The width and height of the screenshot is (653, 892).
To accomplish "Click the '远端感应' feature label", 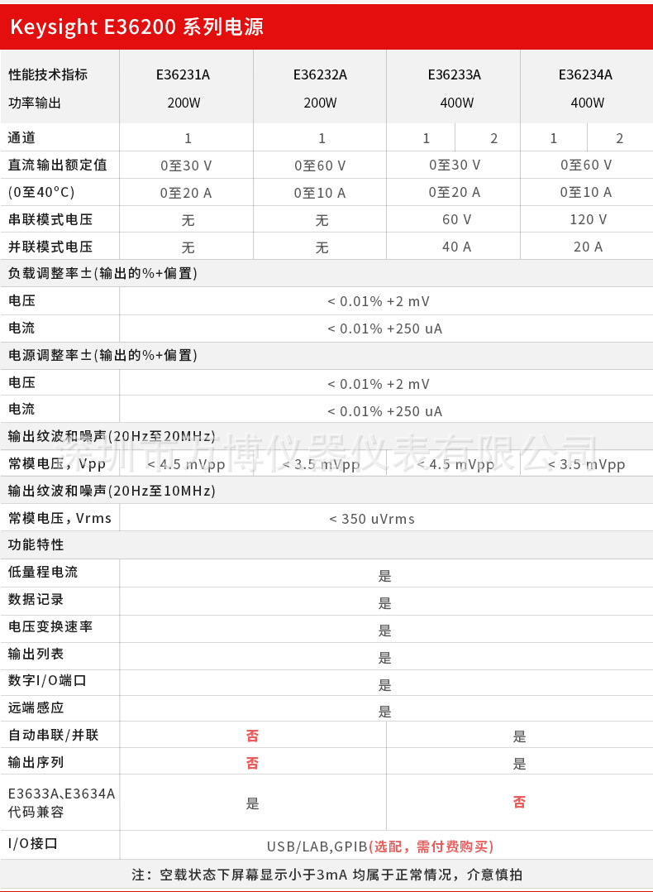I will tap(36, 708).
